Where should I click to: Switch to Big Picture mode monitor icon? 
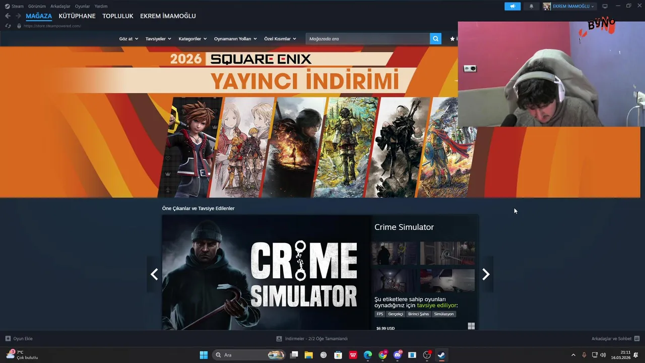pos(605,6)
